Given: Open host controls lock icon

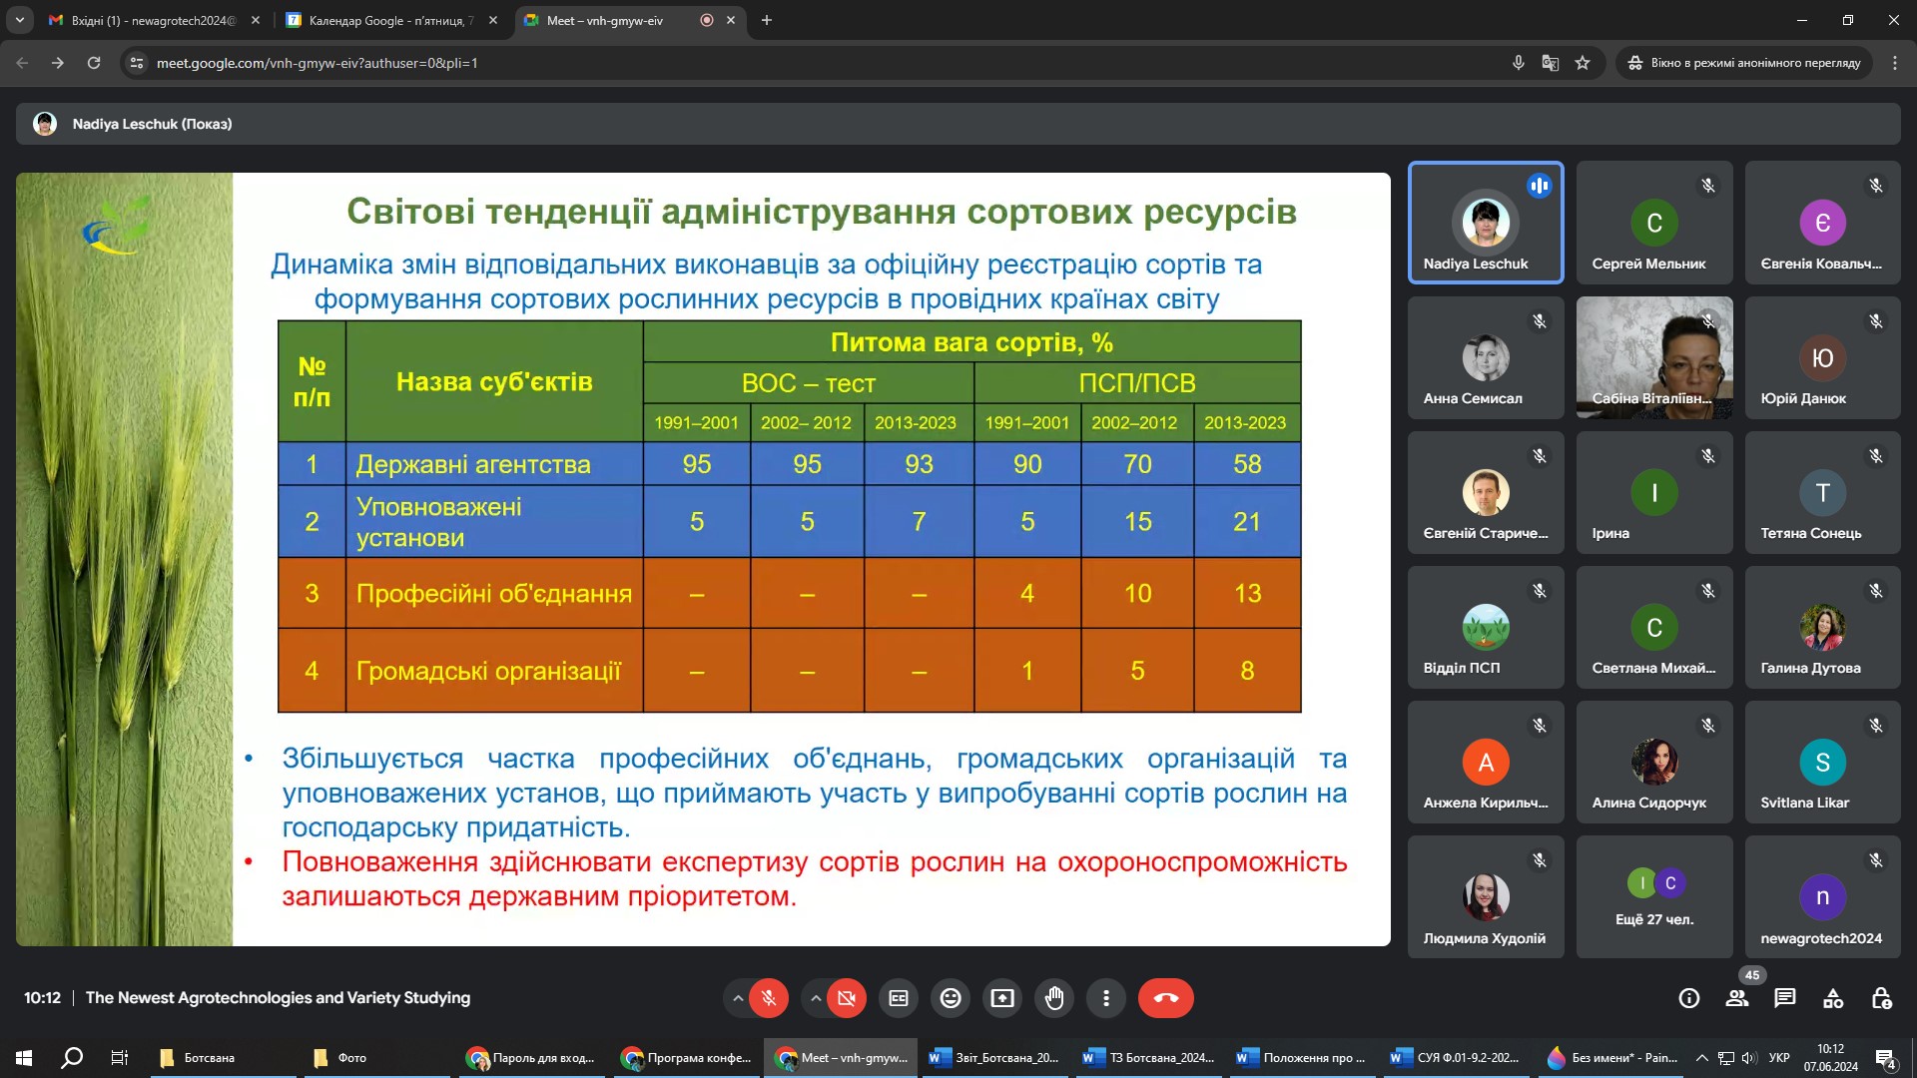Looking at the screenshot, I should [1881, 998].
